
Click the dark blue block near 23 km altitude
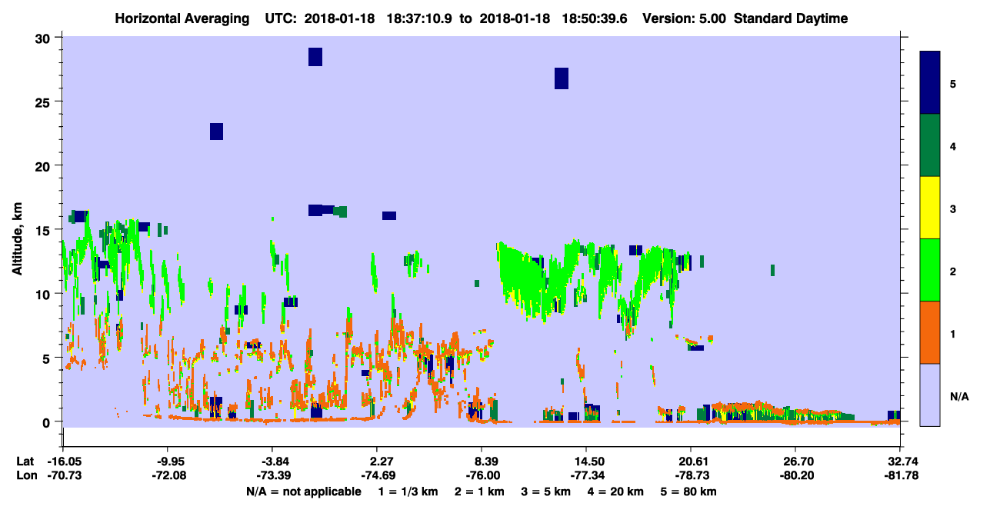(216, 132)
